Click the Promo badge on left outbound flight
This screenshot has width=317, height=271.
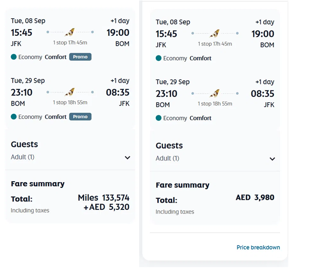(80, 57)
